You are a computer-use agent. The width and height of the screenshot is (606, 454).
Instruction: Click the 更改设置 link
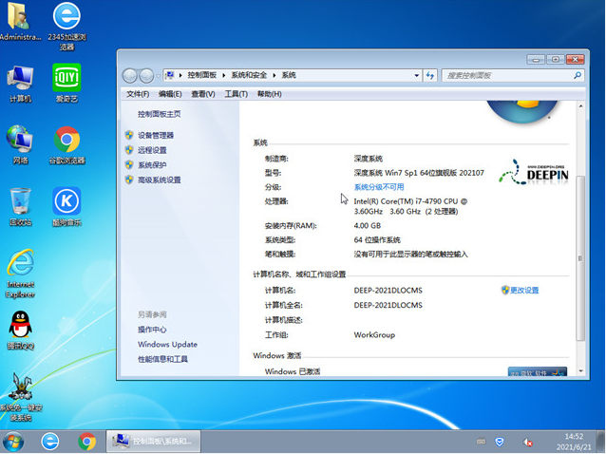(x=523, y=290)
